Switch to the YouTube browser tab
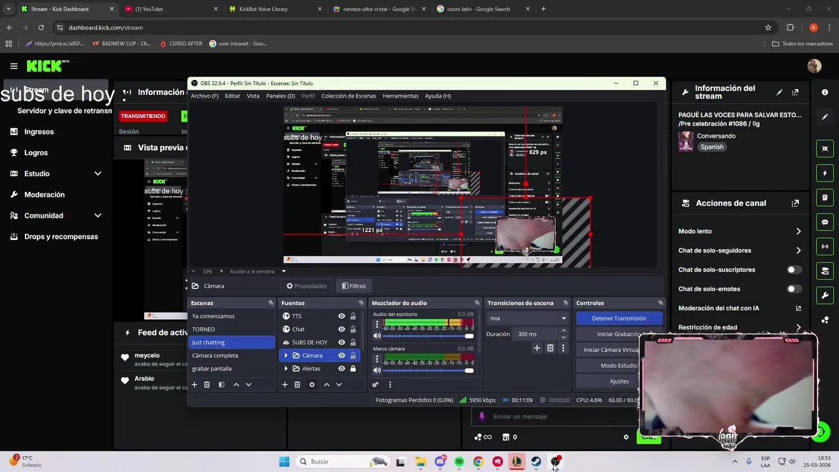This screenshot has width=839, height=472. tap(172, 9)
